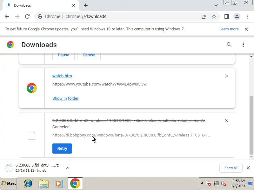Image resolution: width=254 pixels, height=190 pixels.
Task: Click the Chrome site info icon in address bar
Action: pos(40,16)
